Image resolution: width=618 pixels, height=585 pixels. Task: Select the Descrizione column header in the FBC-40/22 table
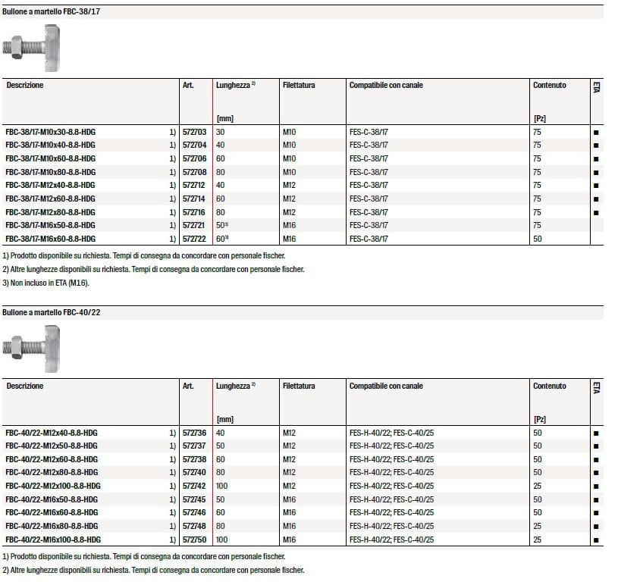(25, 386)
